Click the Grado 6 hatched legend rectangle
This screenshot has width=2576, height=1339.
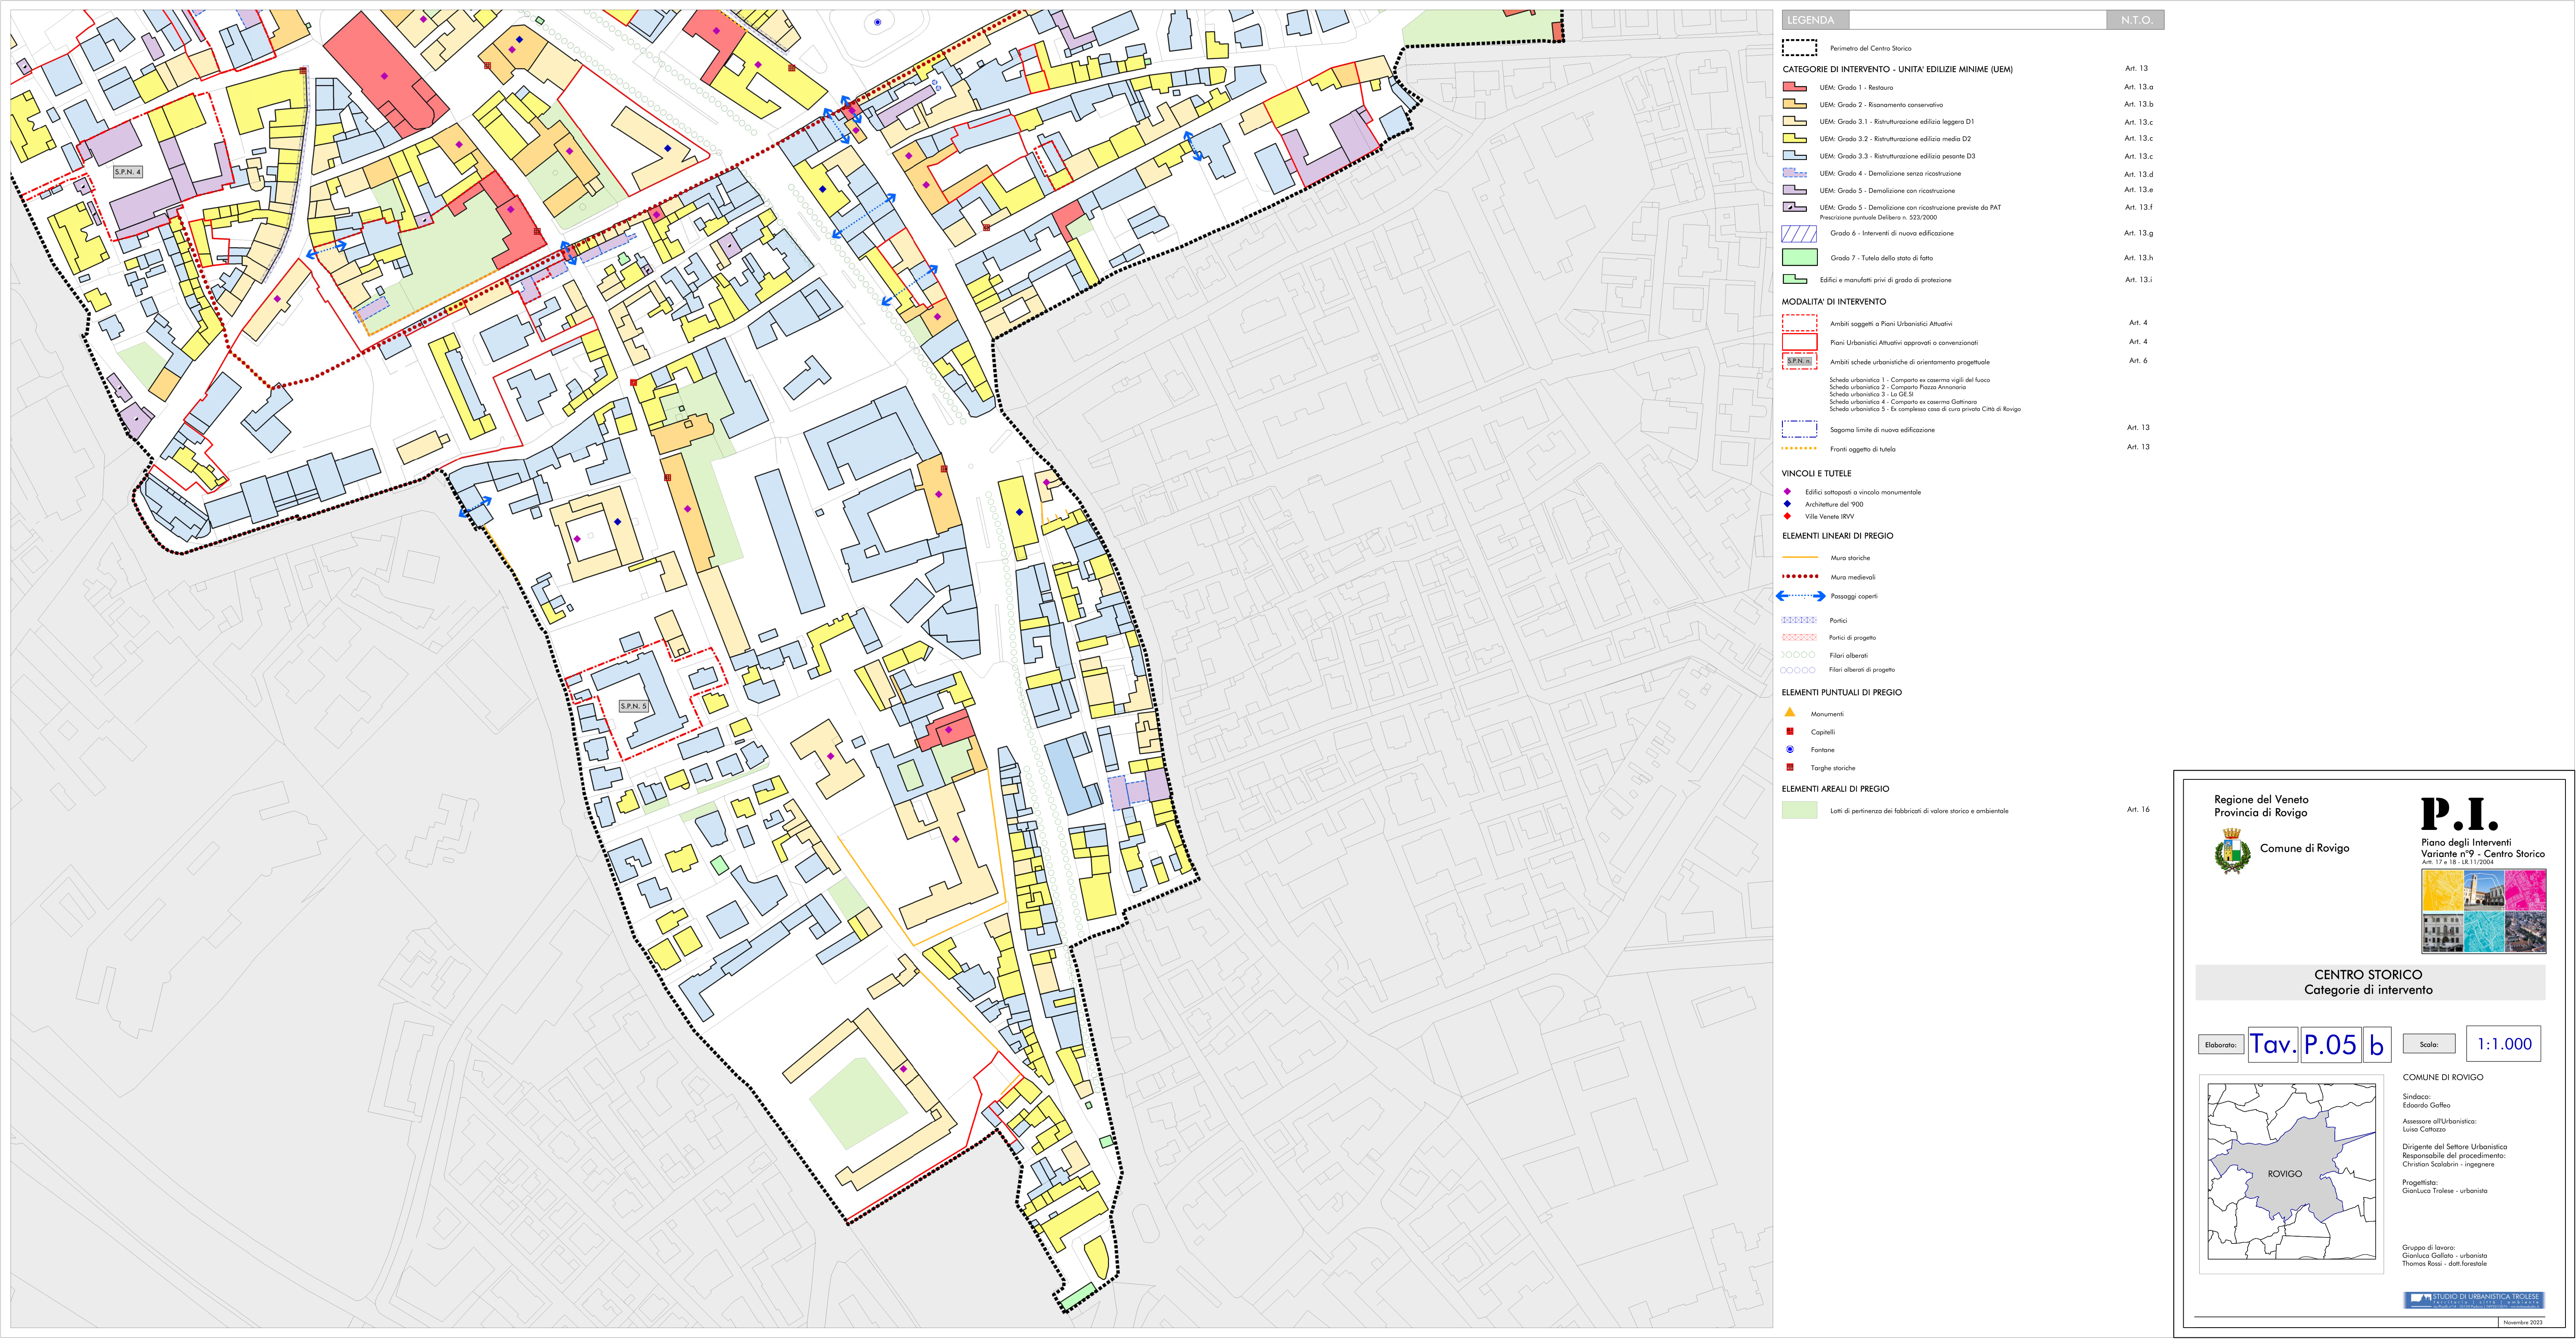[1799, 234]
